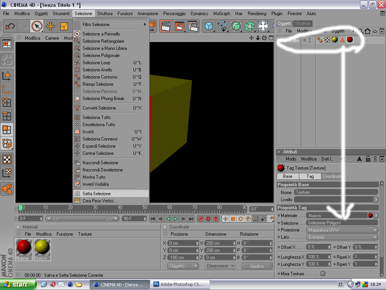The width and height of the screenshot is (386, 290).
Task: Click the 90 F end frame stepper
Action: [x=145, y=219]
